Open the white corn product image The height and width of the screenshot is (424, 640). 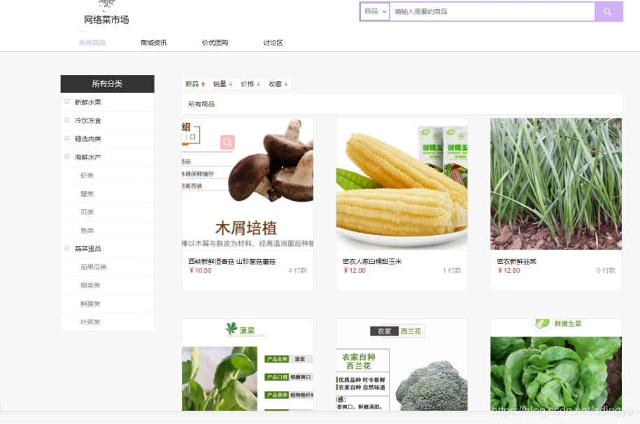tap(401, 184)
